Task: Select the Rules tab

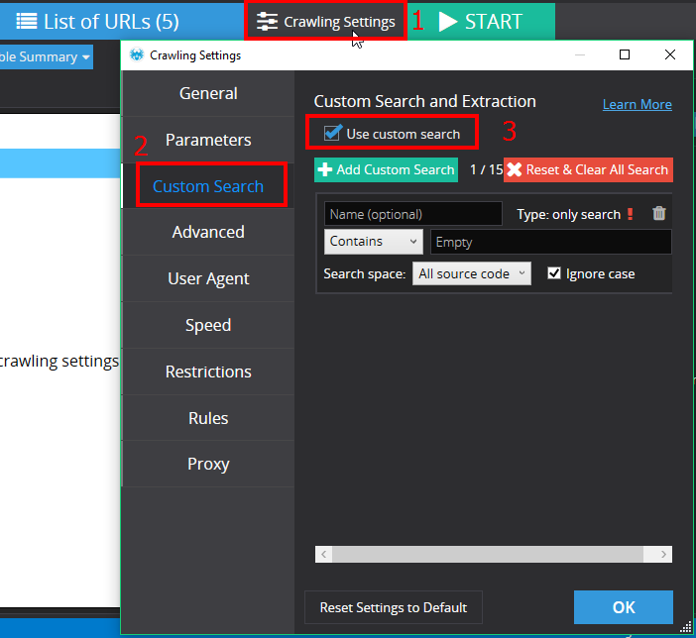Action: (x=208, y=418)
